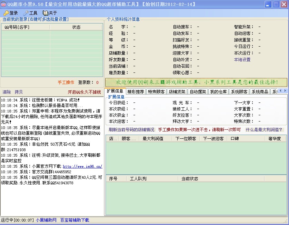Select the 系统顾客 tab
The image size is (289, 225).
point(239,92)
